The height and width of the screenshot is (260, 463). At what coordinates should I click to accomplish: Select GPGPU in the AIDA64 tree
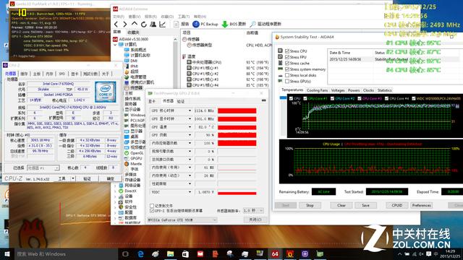(x=136, y=158)
